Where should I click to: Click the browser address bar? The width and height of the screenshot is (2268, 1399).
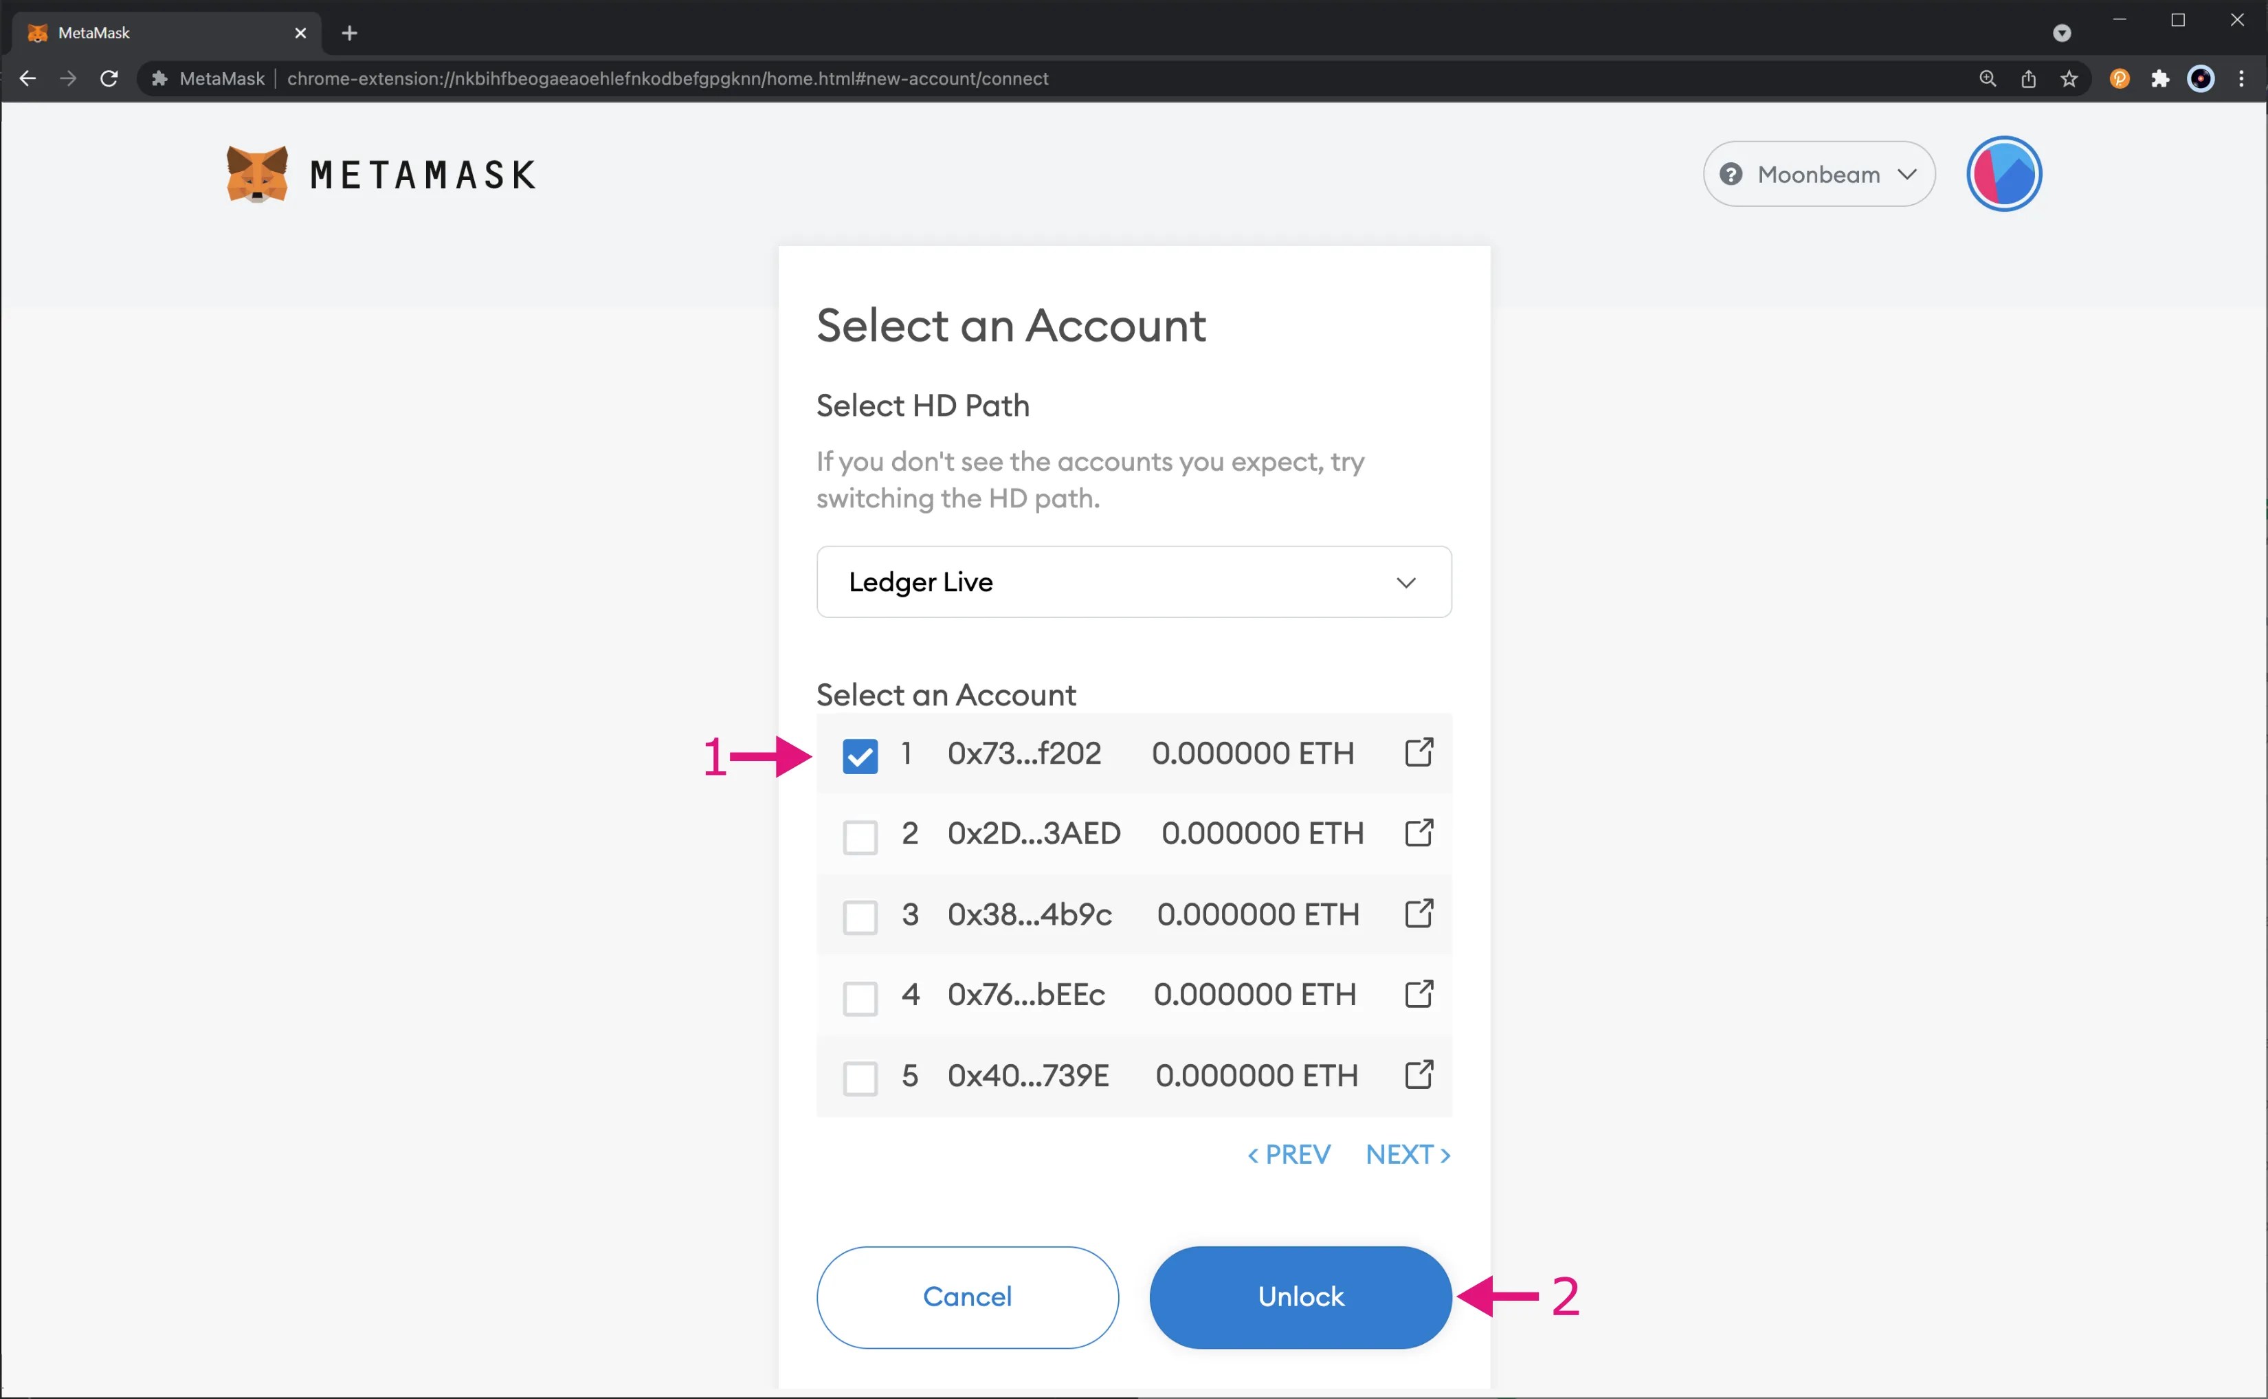coord(1017,78)
